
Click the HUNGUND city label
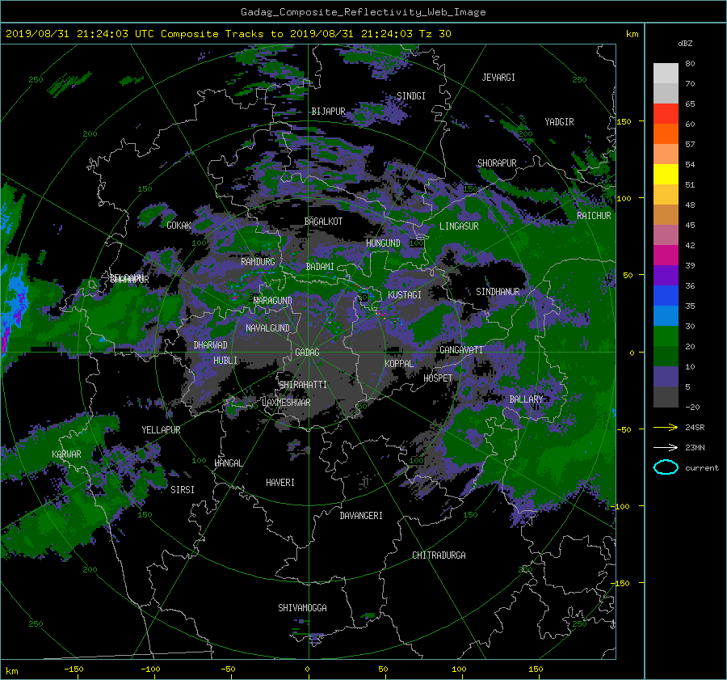pyautogui.click(x=383, y=243)
